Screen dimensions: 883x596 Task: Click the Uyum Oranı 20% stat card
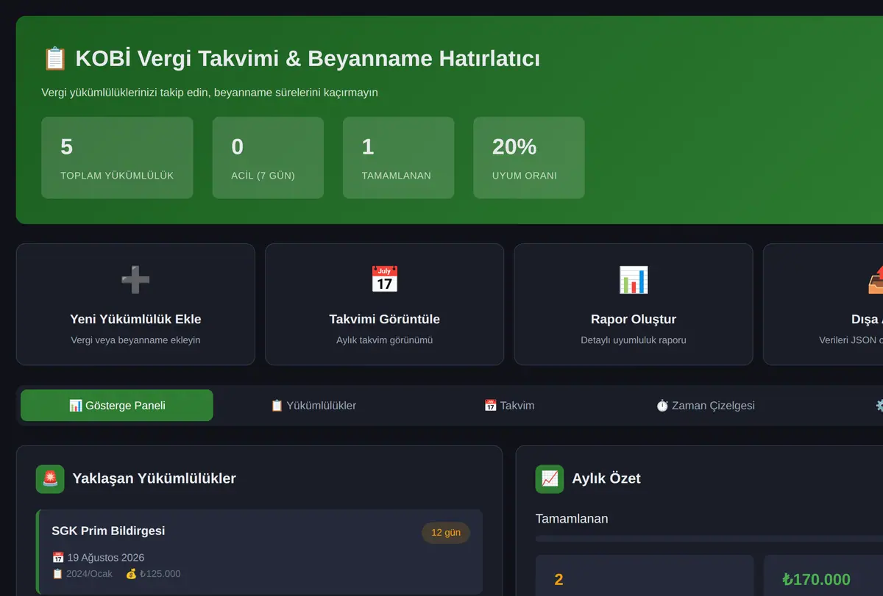pyautogui.click(x=529, y=157)
